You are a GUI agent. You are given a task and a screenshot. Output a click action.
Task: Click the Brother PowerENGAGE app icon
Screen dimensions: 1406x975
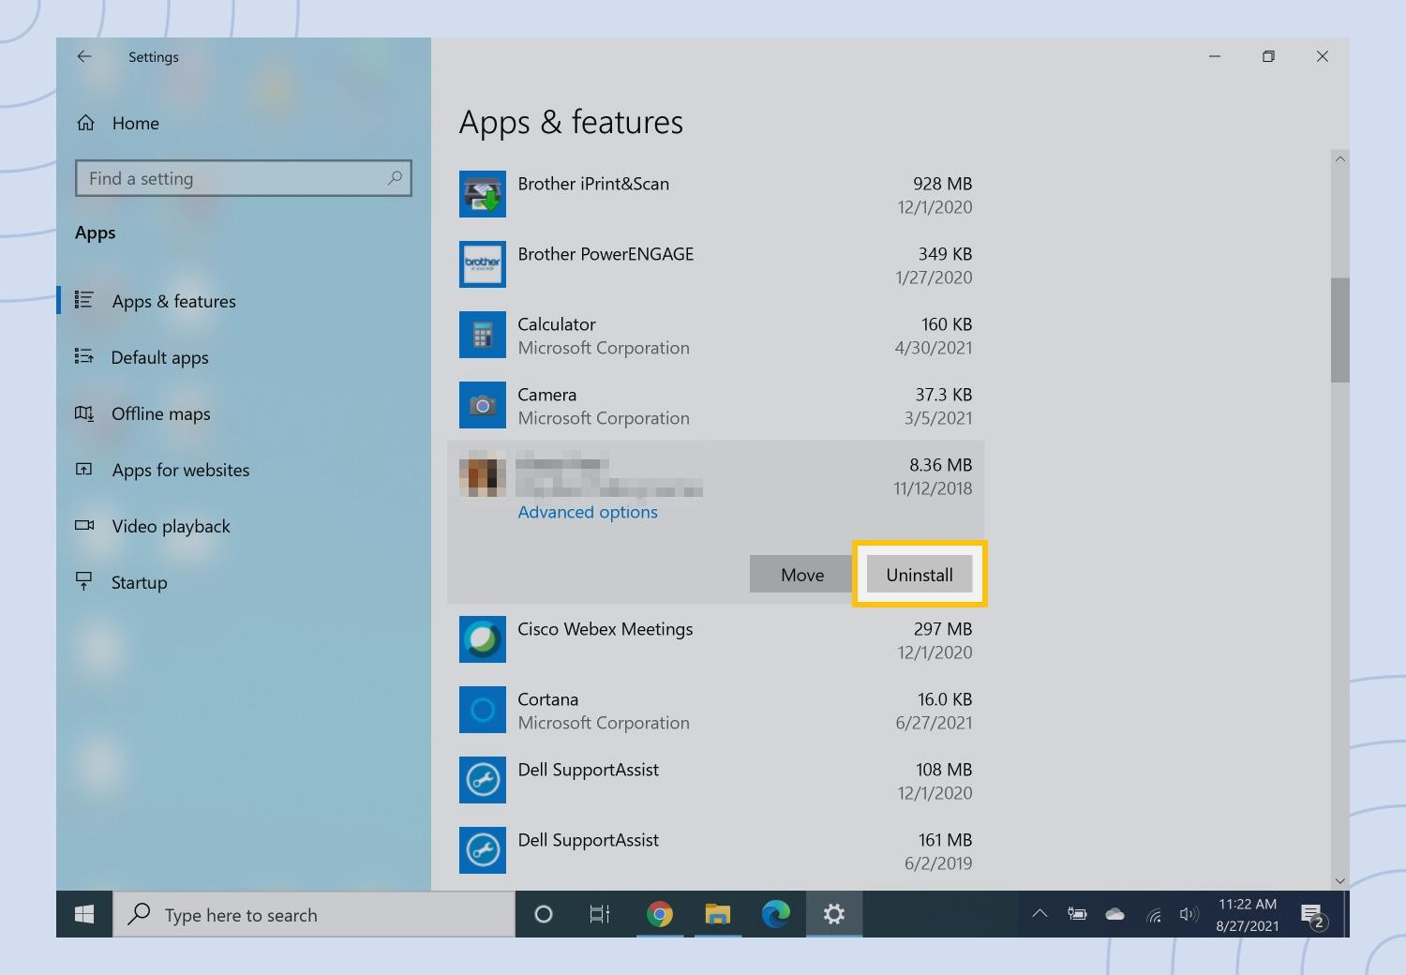pyautogui.click(x=483, y=264)
